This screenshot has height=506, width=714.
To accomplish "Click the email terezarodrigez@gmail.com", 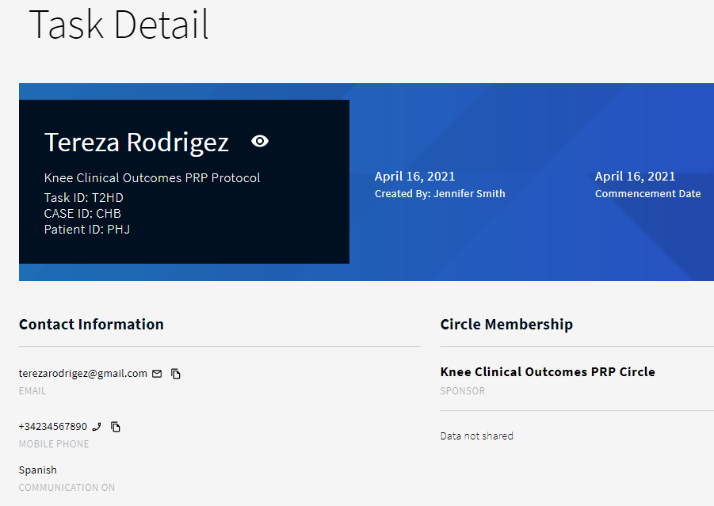I will (x=82, y=373).
